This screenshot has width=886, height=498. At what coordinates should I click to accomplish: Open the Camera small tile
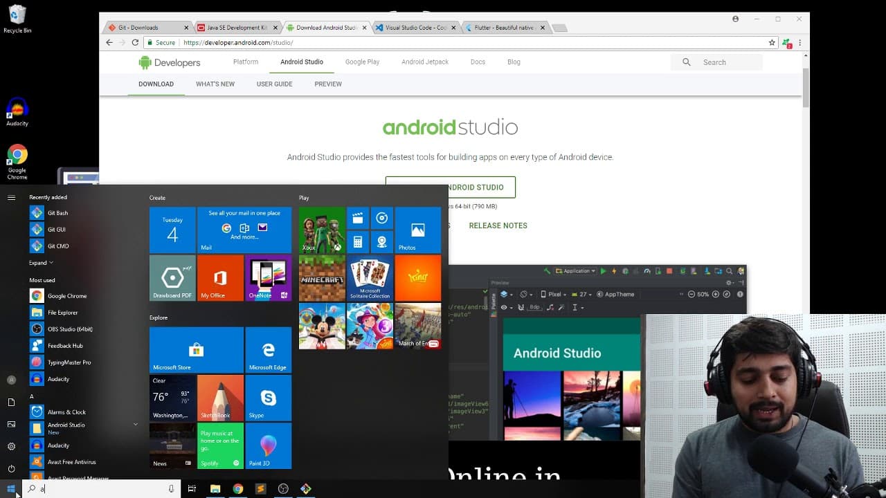[381, 242]
